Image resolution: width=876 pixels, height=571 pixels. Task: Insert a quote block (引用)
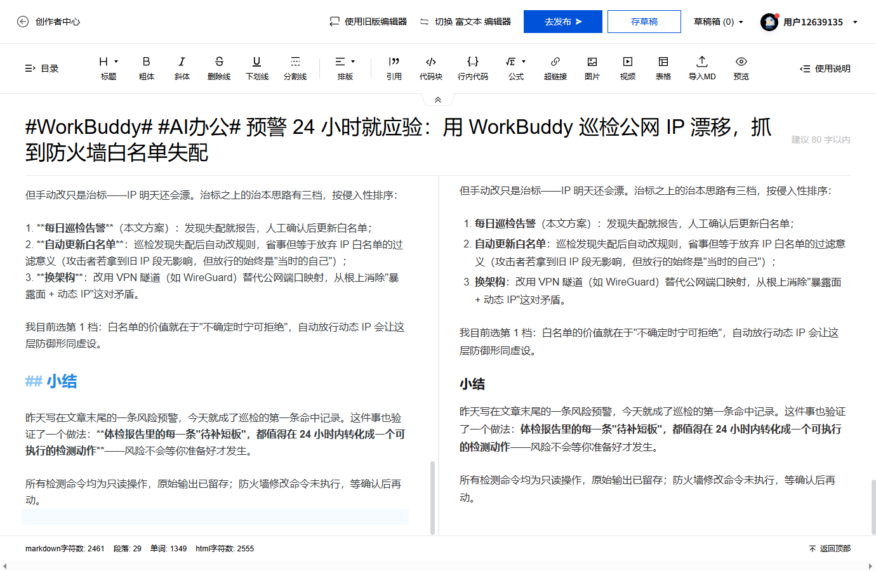[394, 68]
